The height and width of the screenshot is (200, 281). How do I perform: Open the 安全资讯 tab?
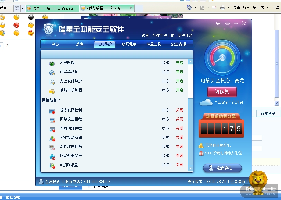[x=178, y=44]
